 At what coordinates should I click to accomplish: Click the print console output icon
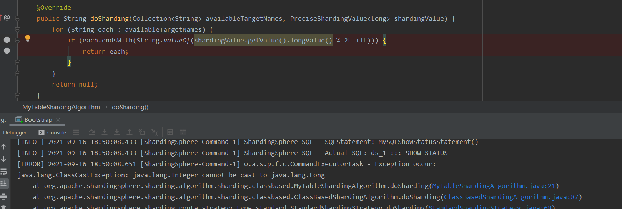[x=3, y=197]
